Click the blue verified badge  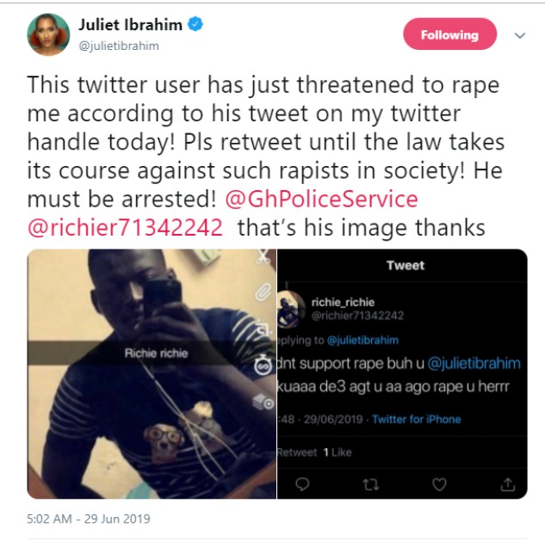tap(195, 24)
